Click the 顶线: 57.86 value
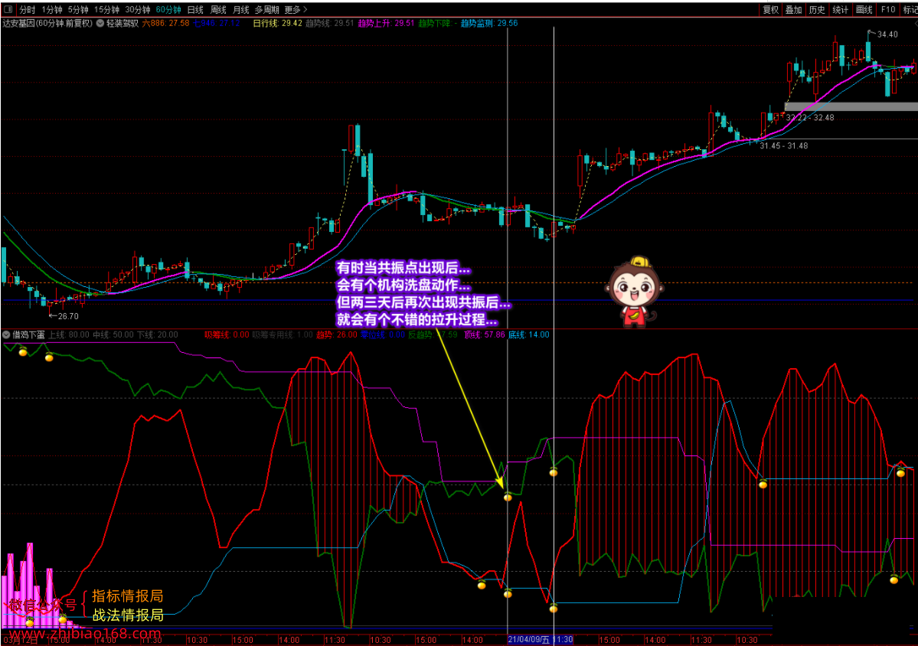 (x=484, y=334)
